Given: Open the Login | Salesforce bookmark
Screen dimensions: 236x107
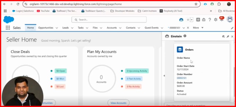Looking at the screenshot, I should (23, 11).
